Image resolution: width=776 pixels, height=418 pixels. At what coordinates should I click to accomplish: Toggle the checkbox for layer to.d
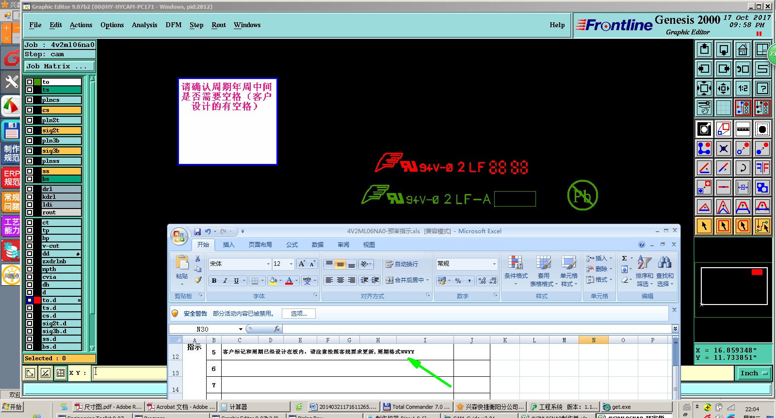[x=30, y=300]
